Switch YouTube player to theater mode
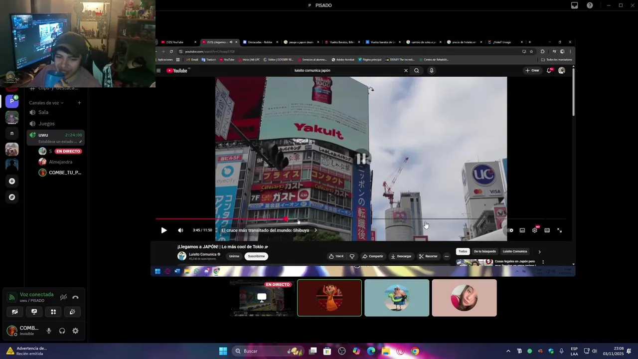The height and width of the screenshot is (359, 638). point(547,230)
